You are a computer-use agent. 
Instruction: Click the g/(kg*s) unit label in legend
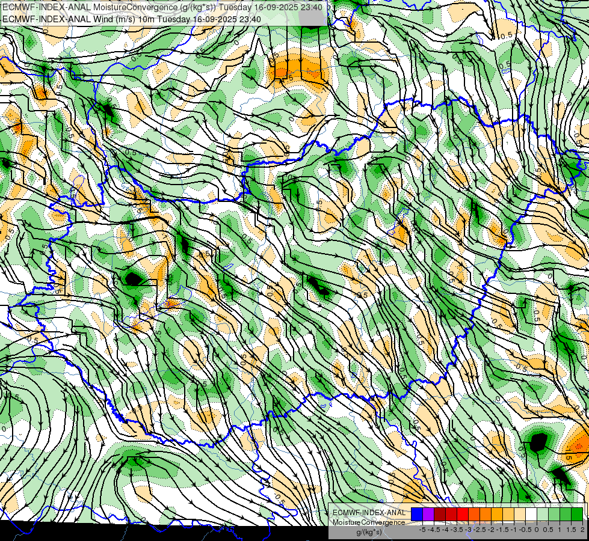[x=369, y=533]
